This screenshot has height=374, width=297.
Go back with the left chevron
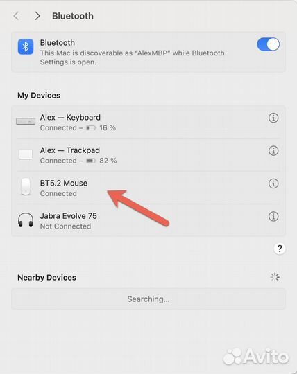[x=16, y=16]
